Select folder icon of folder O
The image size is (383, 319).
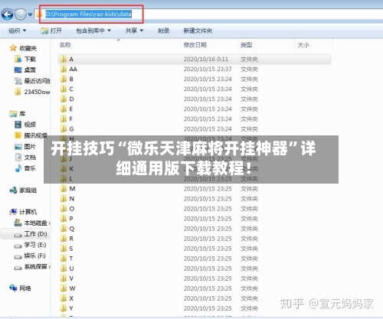tap(64, 209)
